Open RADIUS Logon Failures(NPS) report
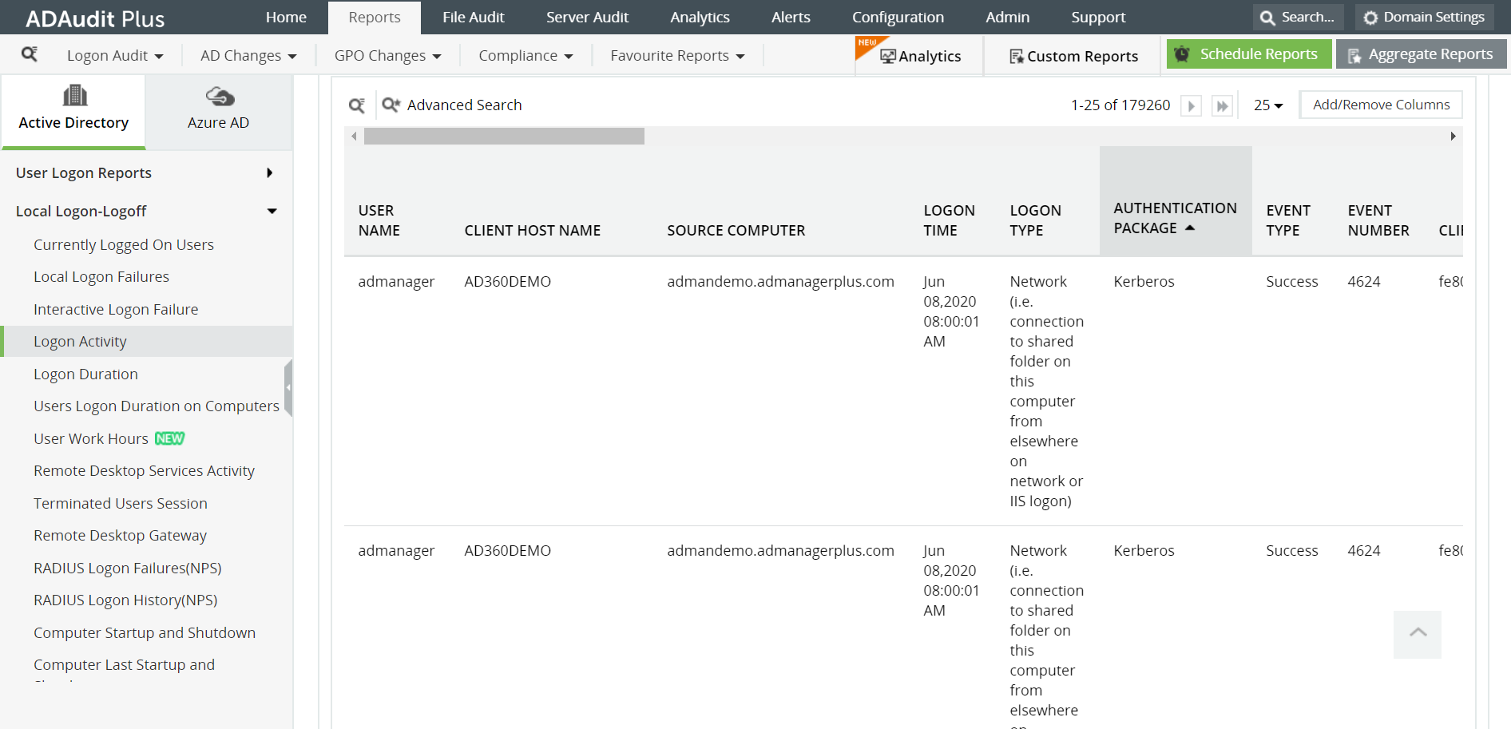 click(128, 569)
